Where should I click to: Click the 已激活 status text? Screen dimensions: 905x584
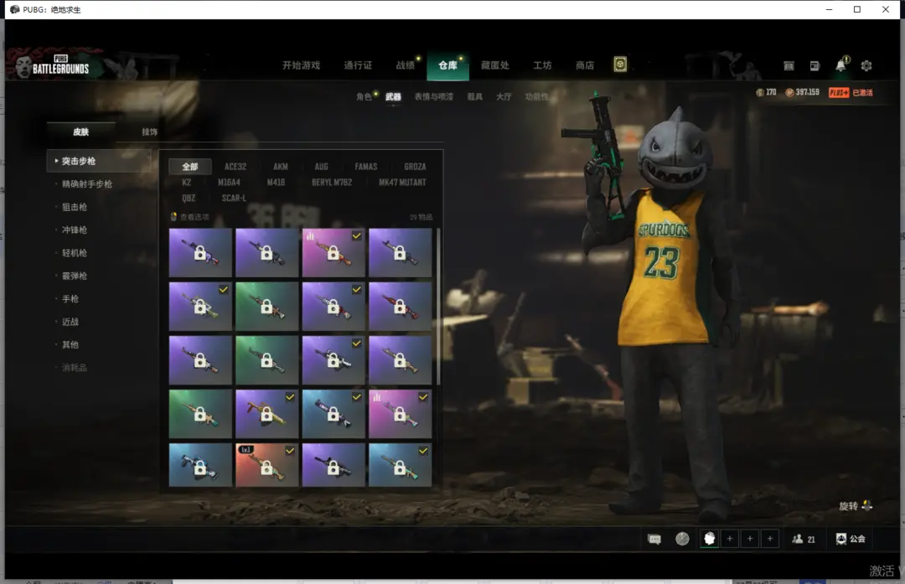tap(862, 93)
